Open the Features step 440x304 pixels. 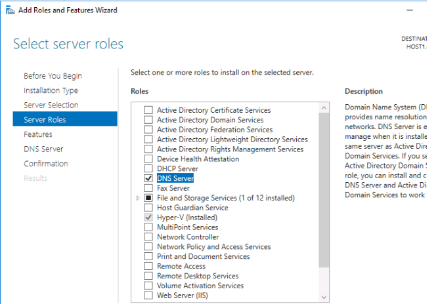38,134
